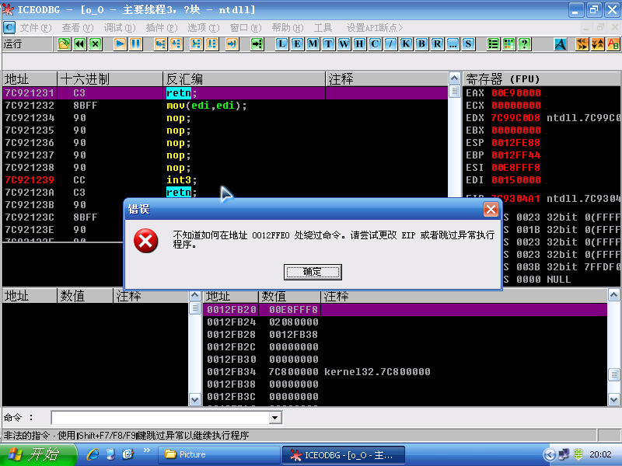Click the 确定 button in the error dialog

(313, 272)
